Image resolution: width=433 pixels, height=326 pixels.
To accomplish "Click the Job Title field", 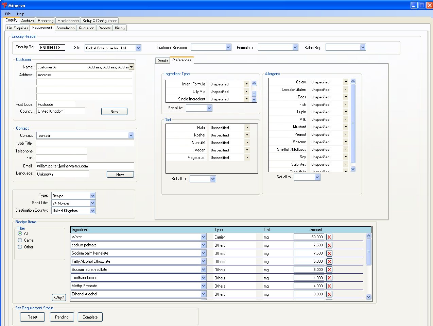I will point(85,143).
